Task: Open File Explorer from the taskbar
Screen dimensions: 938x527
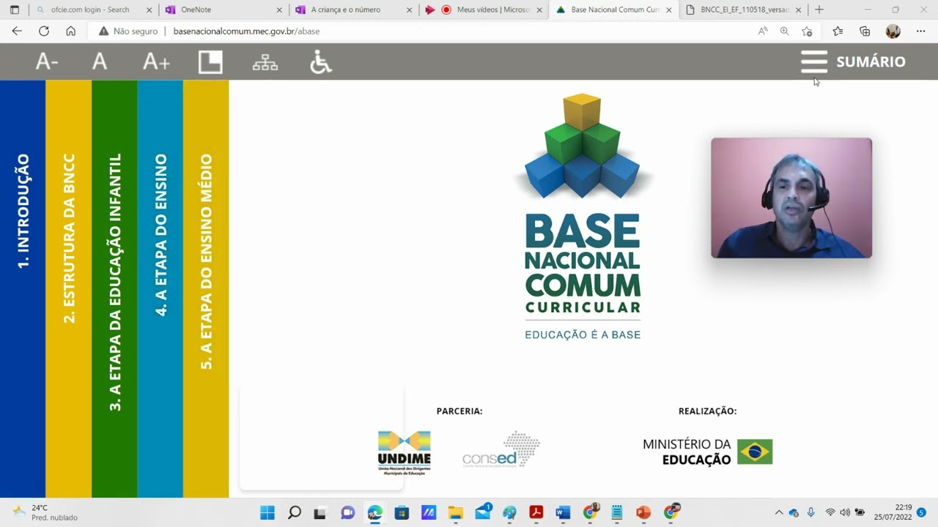Action: tap(456, 512)
